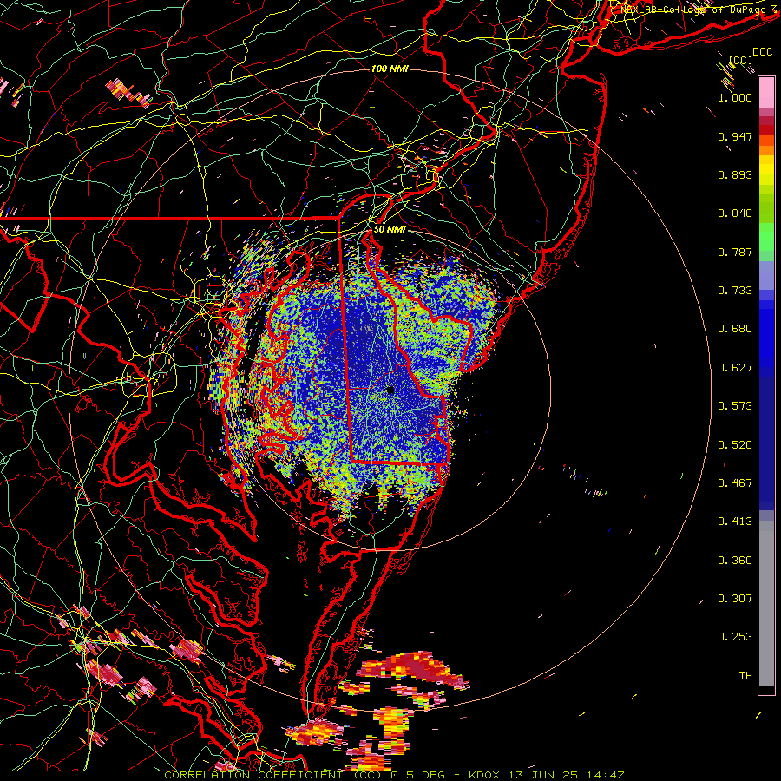The width and height of the screenshot is (781, 781).
Task: Click the TH threshold label on the scale
Action: (x=745, y=676)
